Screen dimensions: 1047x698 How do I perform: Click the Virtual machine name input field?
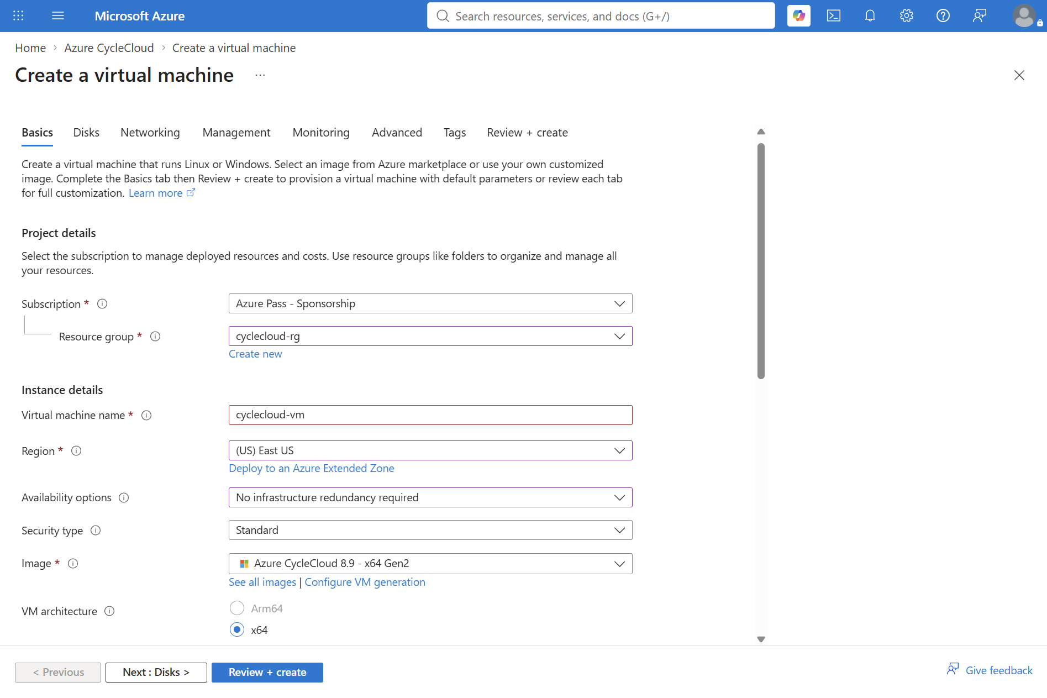tap(430, 416)
